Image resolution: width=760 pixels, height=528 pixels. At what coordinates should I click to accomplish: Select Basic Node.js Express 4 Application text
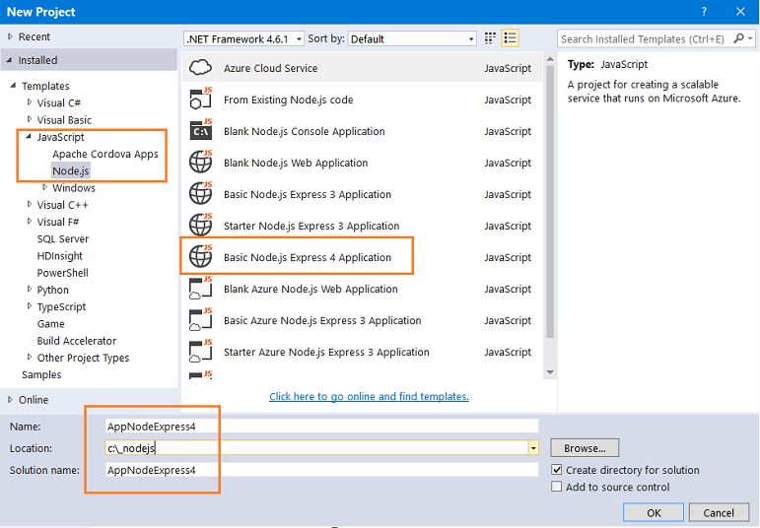pos(308,257)
